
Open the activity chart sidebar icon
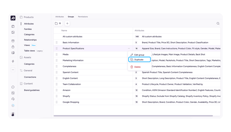pos(13,93)
